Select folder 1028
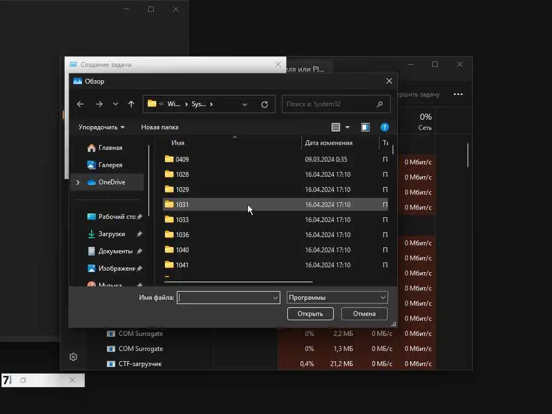552x414 pixels. pyautogui.click(x=275, y=175)
